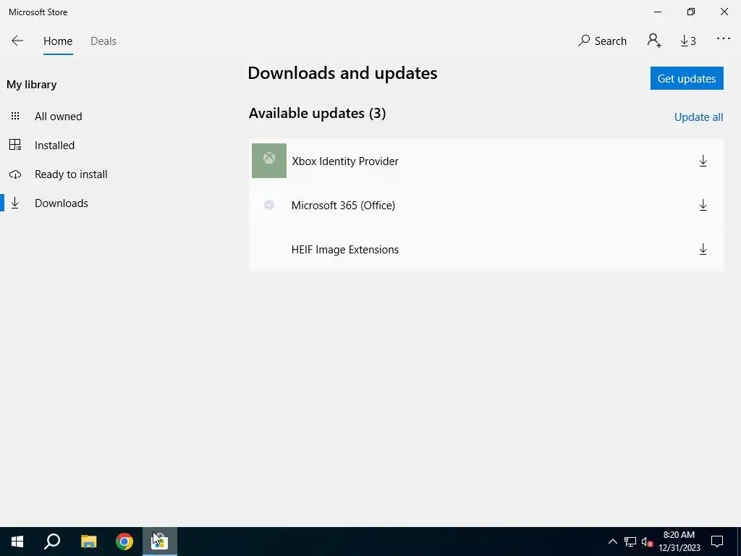Open taskbar search
The image size is (741, 556).
click(x=52, y=542)
